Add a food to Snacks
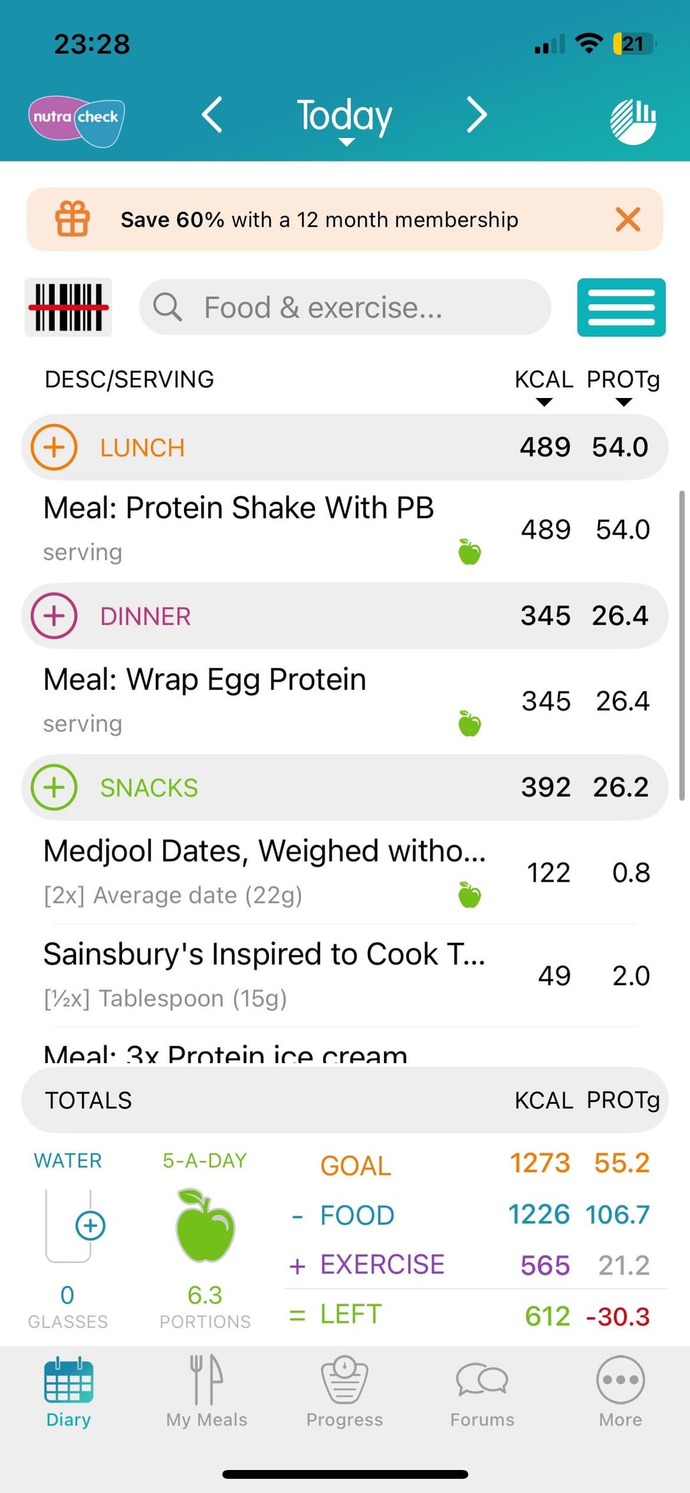Screen dimensions: 690x1493 point(54,787)
